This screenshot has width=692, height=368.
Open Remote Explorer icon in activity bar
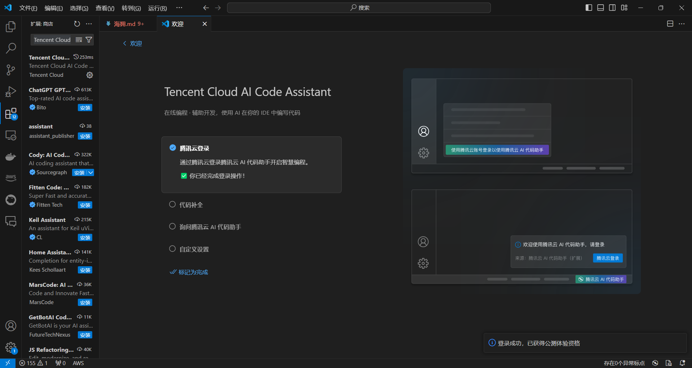[11, 135]
